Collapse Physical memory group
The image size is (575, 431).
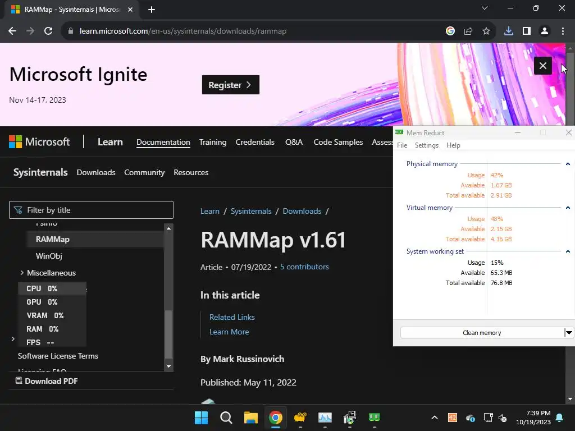click(x=568, y=164)
